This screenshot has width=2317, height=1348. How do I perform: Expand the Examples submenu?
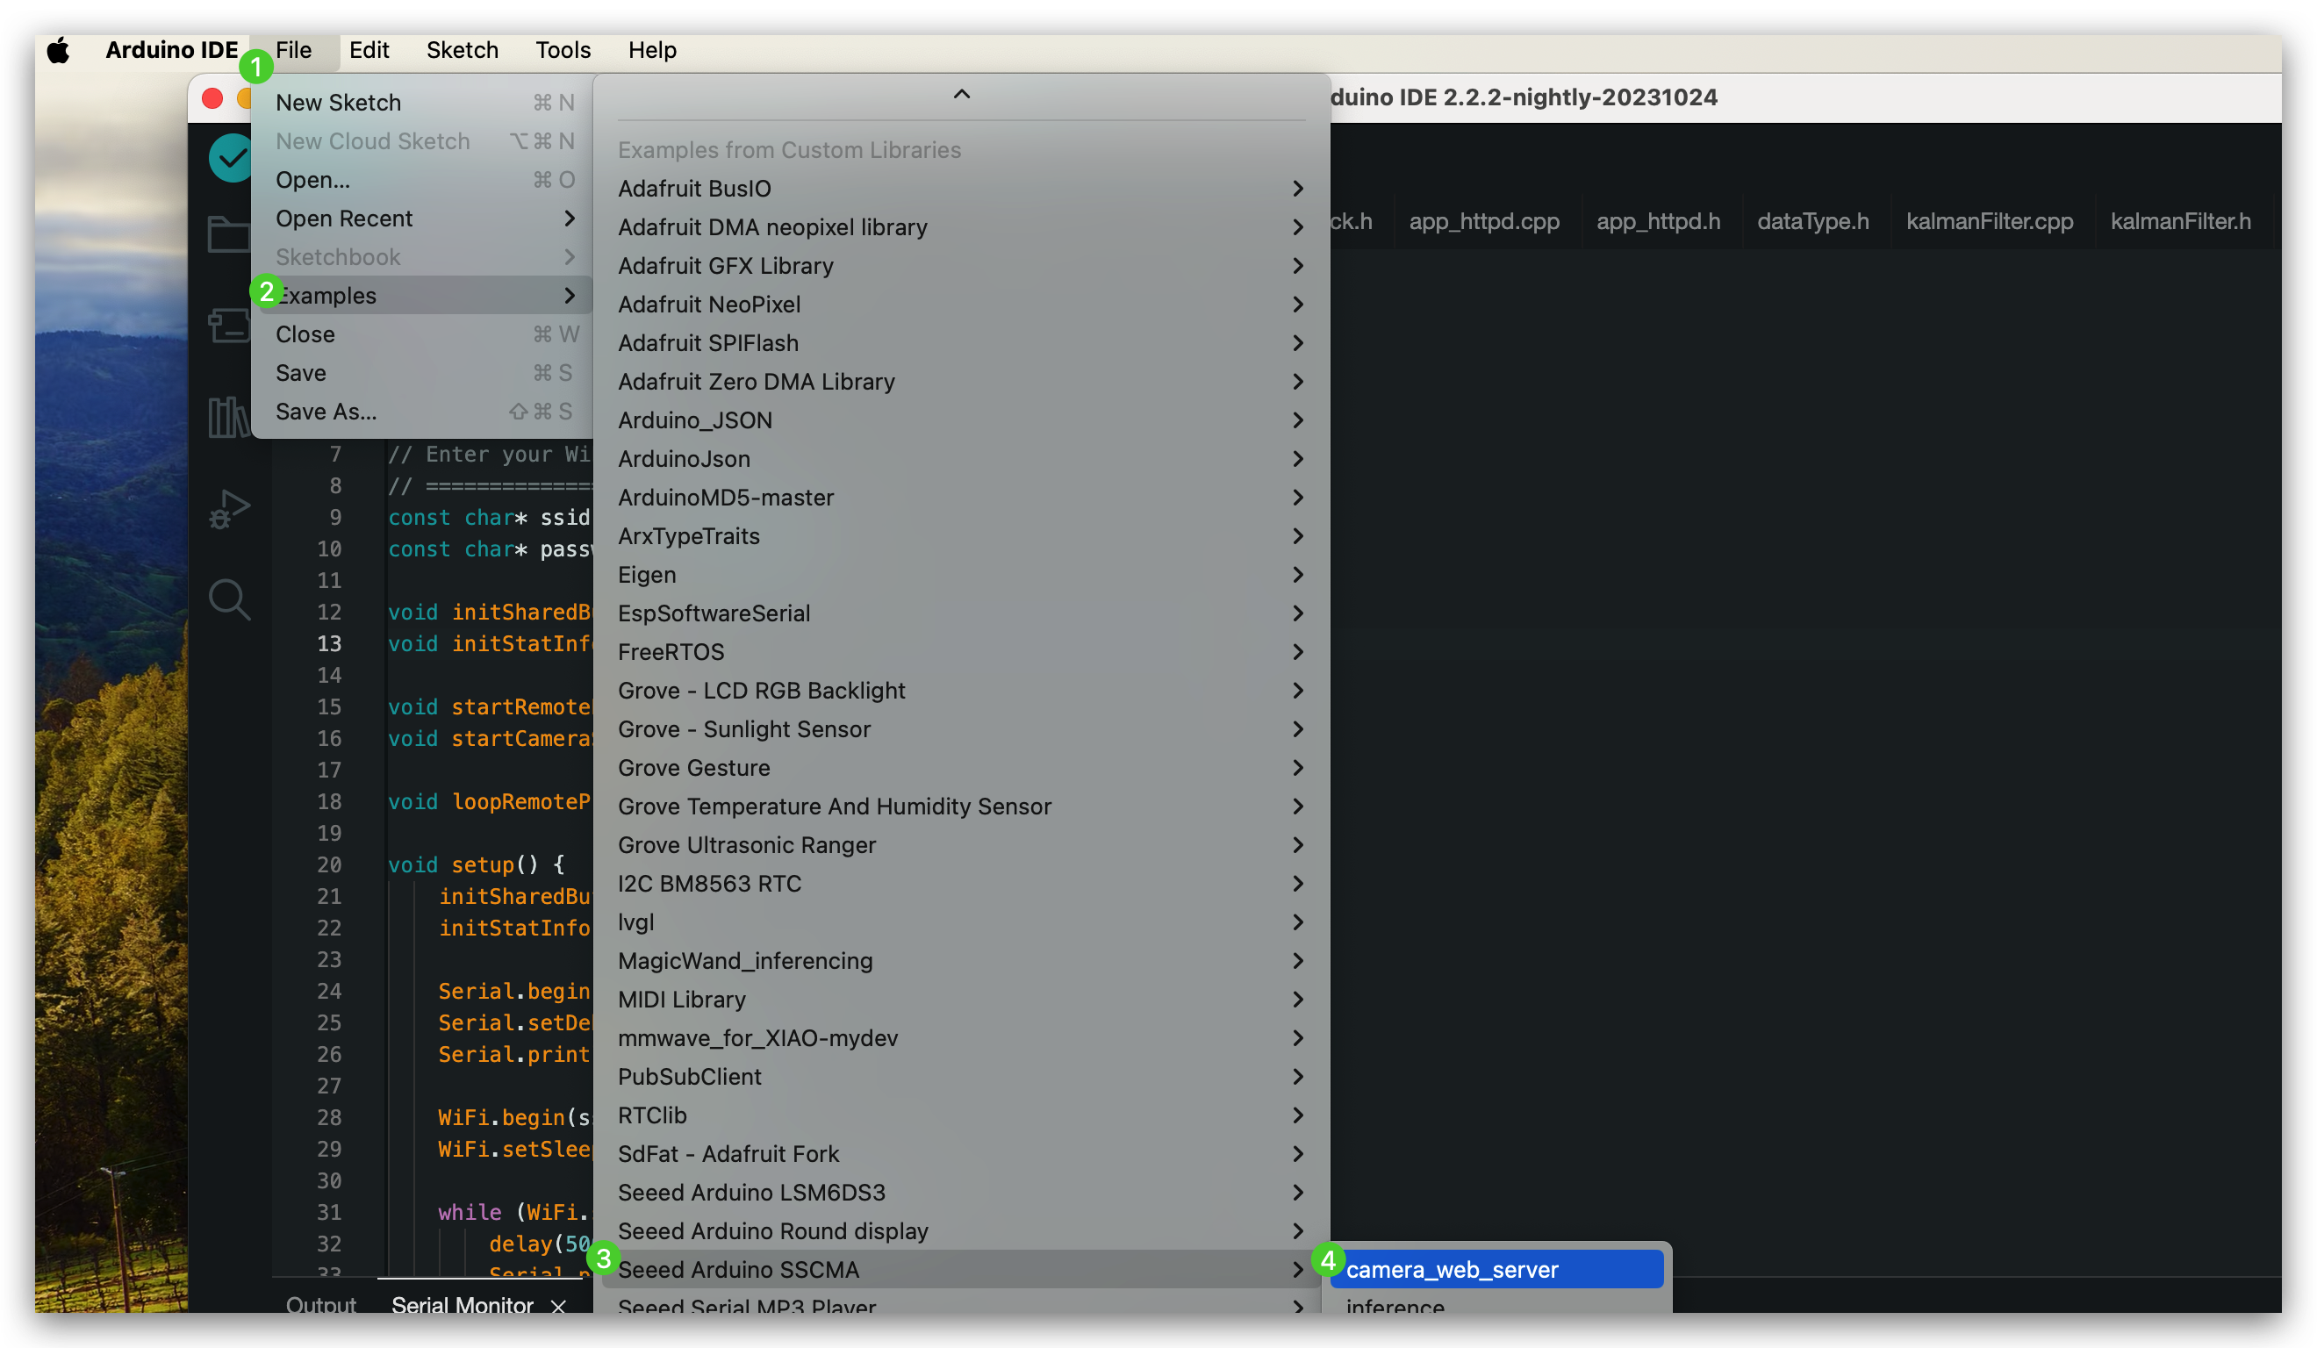423,296
